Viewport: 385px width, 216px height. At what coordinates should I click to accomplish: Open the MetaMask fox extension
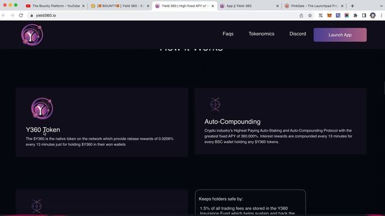pos(329,16)
